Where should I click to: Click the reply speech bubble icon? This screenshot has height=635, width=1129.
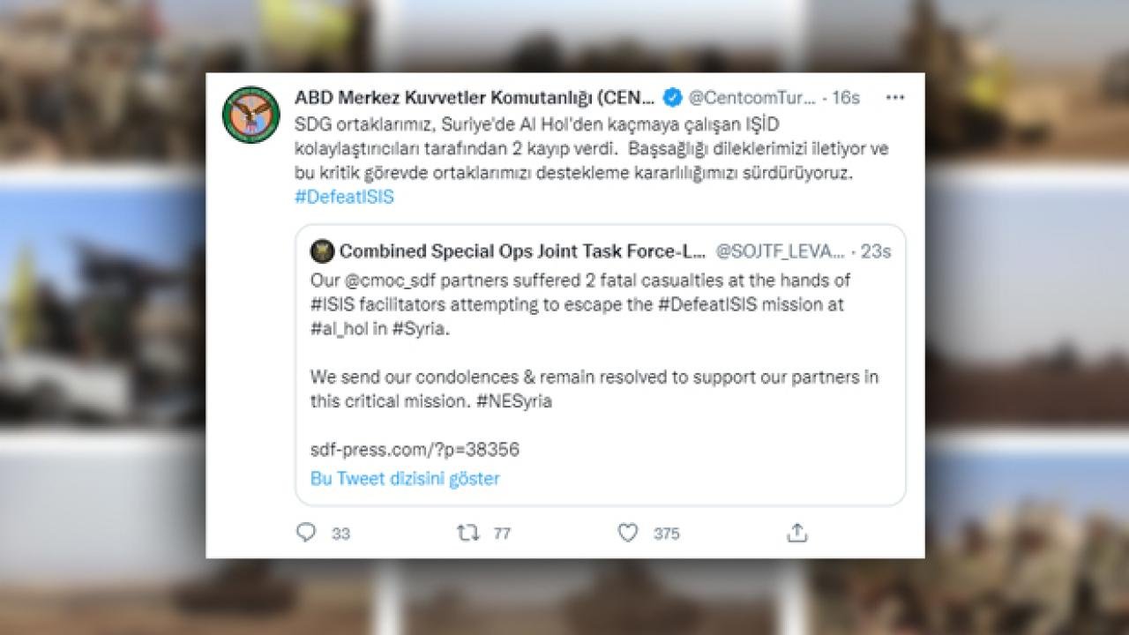306,533
